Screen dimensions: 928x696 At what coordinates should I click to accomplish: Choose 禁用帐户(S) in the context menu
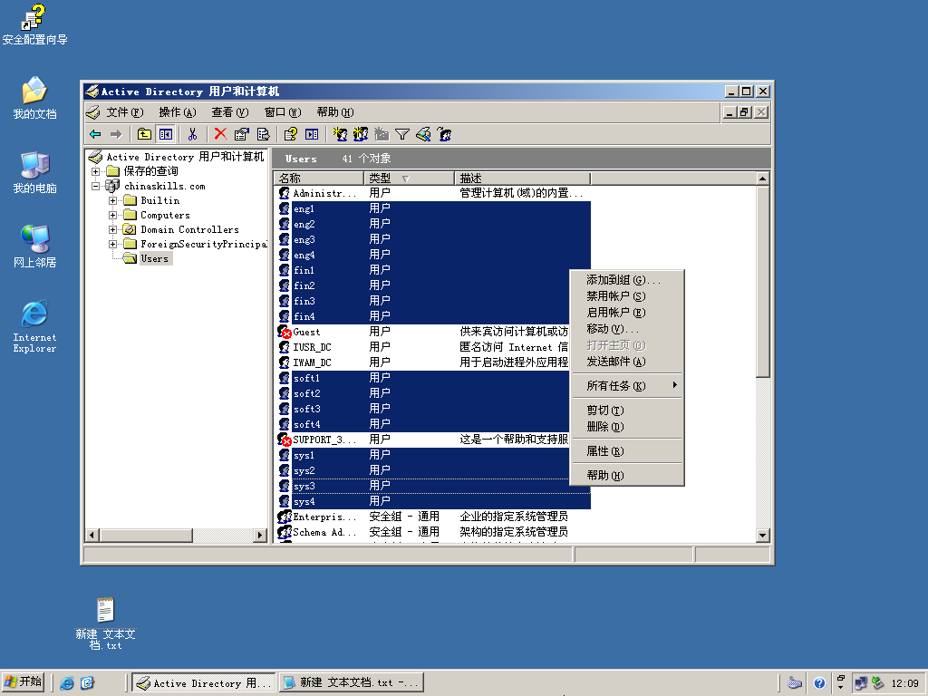click(627, 296)
